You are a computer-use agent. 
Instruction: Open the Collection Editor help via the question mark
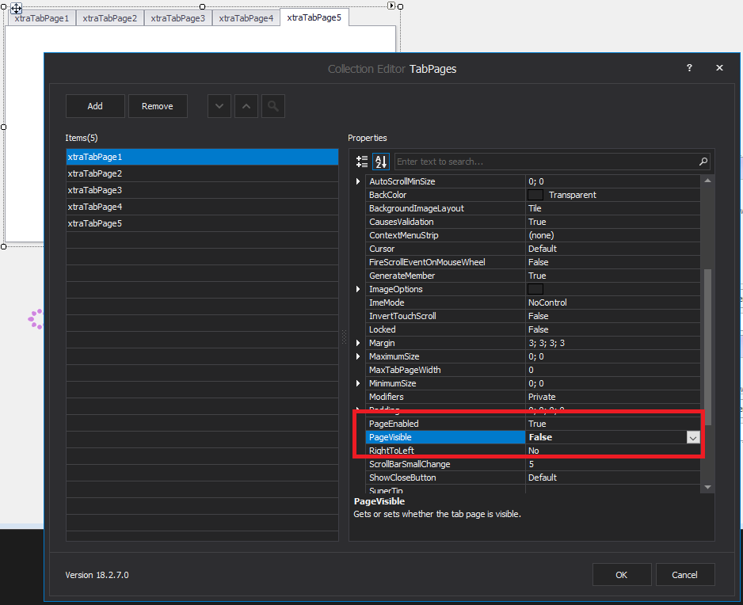[x=689, y=68]
